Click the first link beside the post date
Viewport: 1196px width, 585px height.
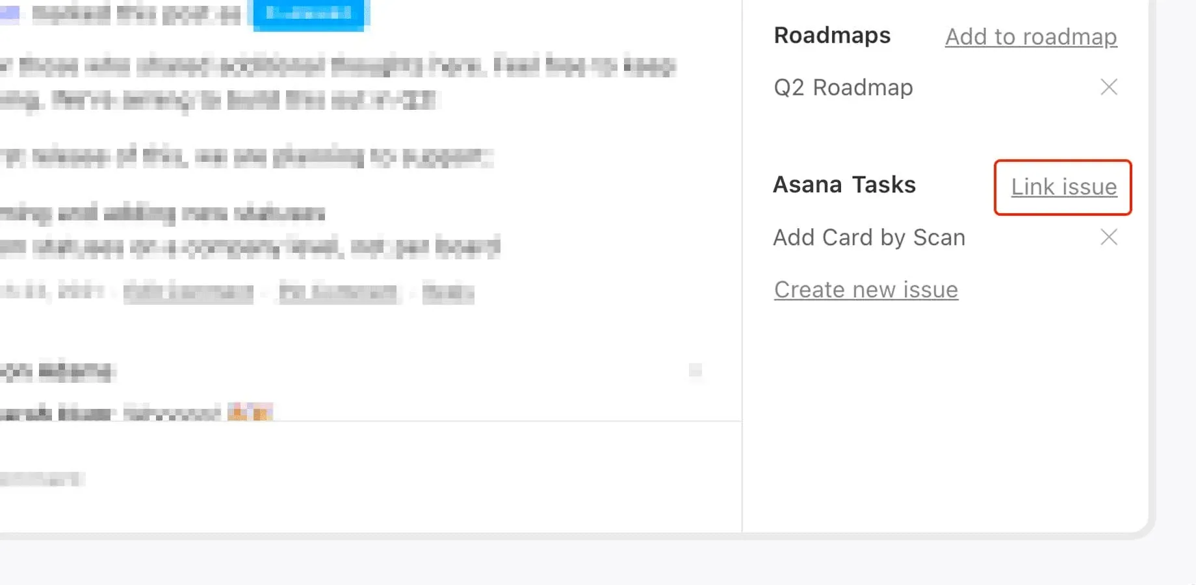click(x=188, y=292)
